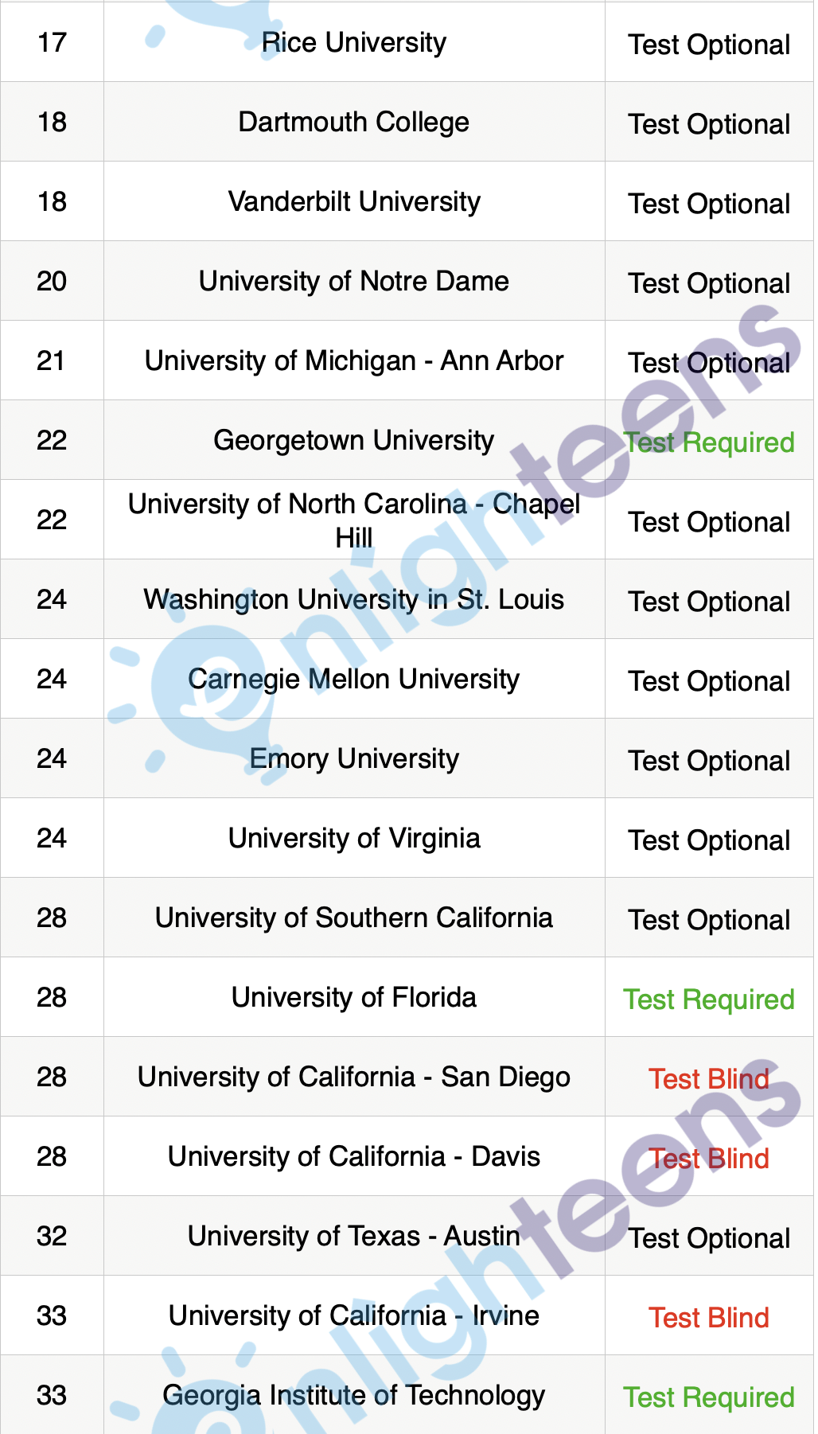This screenshot has height=1434, width=818.
Task: Click Vanderbilt University in the table
Action: coord(354,201)
